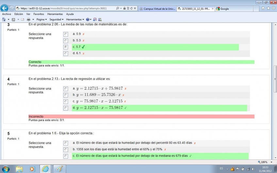The height and width of the screenshot is (173, 277).
Task: Click the Home icon in command bar
Action: [4, 19]
